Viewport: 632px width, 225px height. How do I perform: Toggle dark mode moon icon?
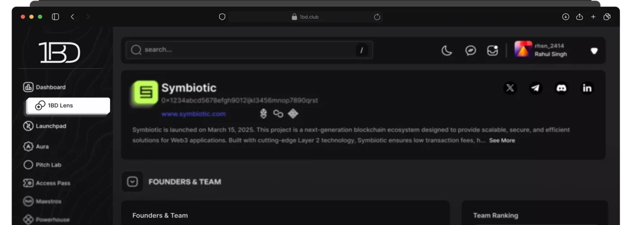click(x=446, y=50)
